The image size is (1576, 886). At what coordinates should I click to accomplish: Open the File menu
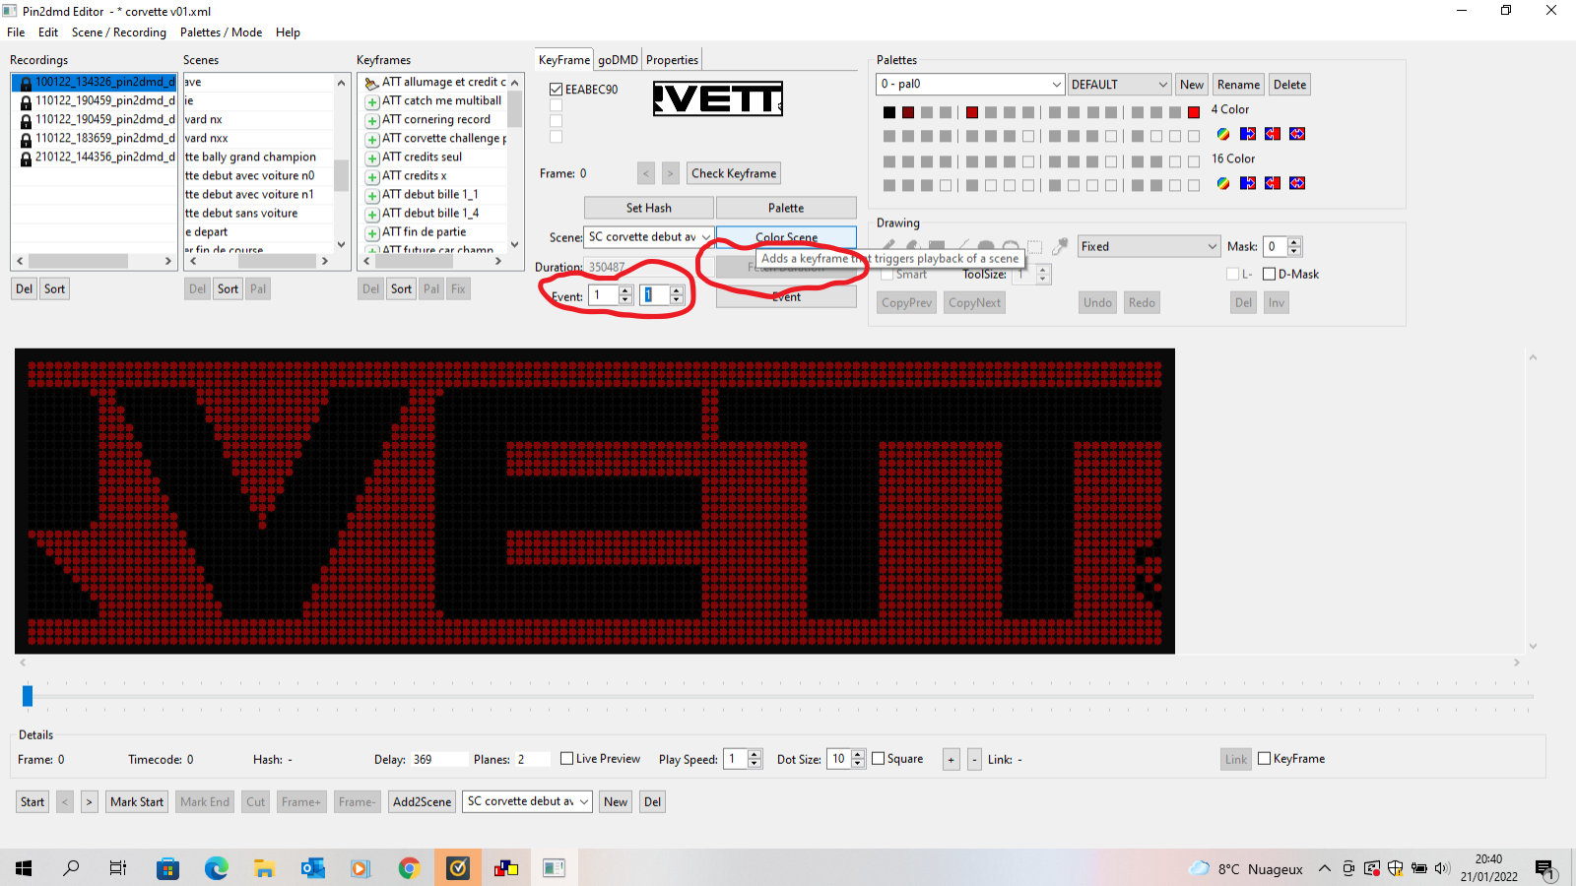pos(16,32)
